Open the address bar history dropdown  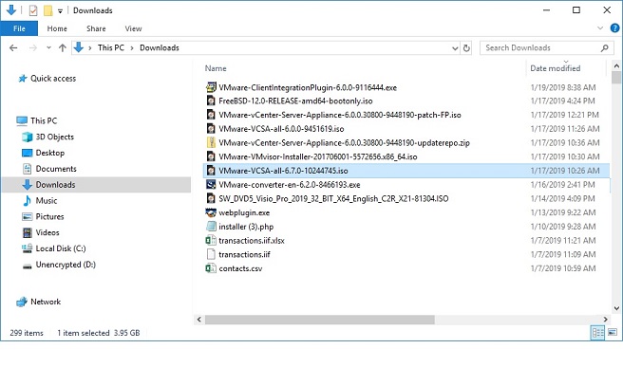(455, 48)
